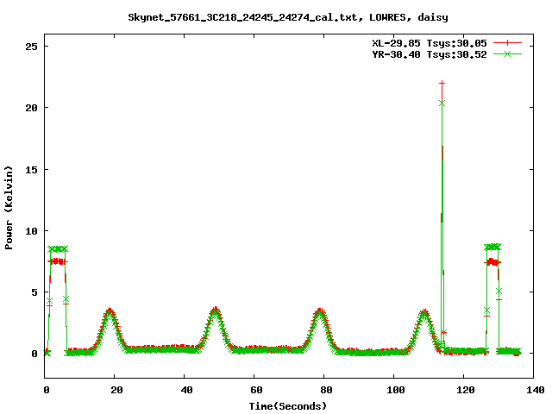Click the red spike peak marker near 22 Kelvin
Image resolution: width=552 pixels, height=414 pixels.
442,83
